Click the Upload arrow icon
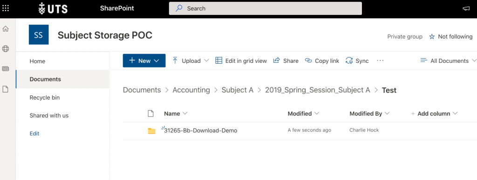 pos(175,60)
